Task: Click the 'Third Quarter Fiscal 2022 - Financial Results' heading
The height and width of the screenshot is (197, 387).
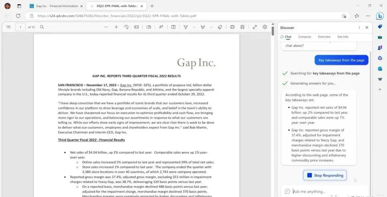Action: 91,140
